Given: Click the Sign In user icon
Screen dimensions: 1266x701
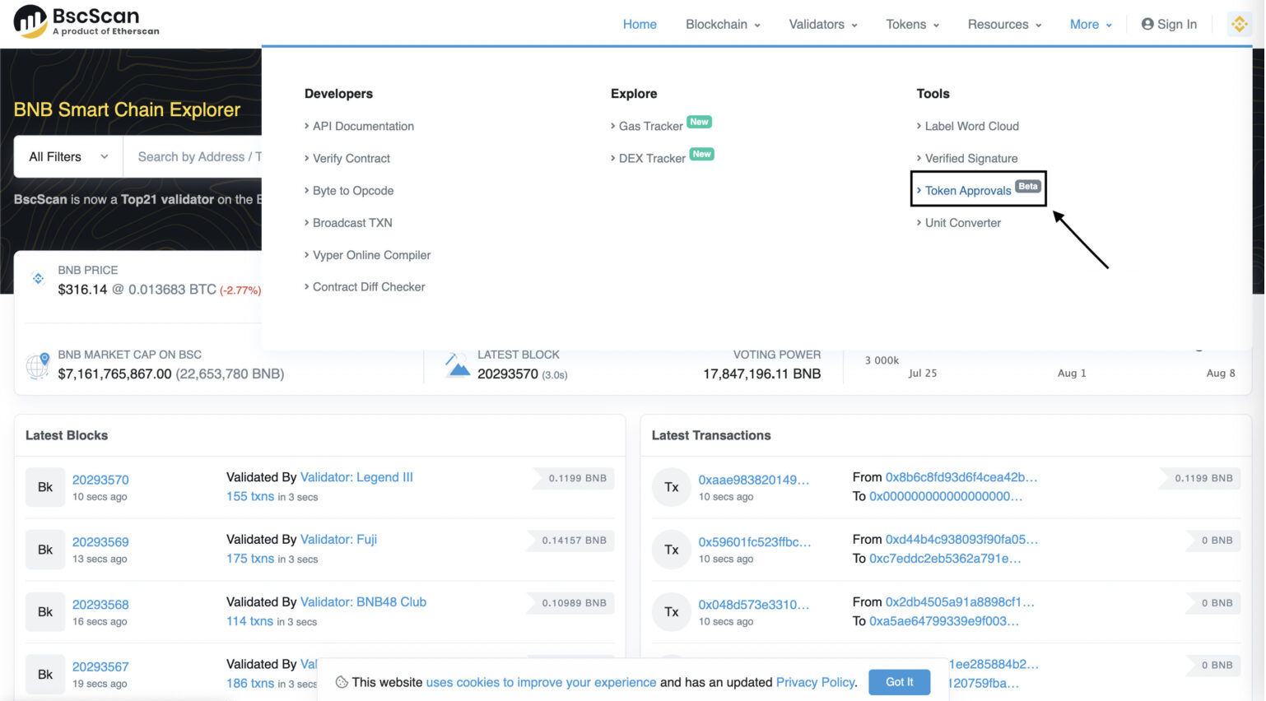Looking at the screenshot, I should coord(1147,24).
